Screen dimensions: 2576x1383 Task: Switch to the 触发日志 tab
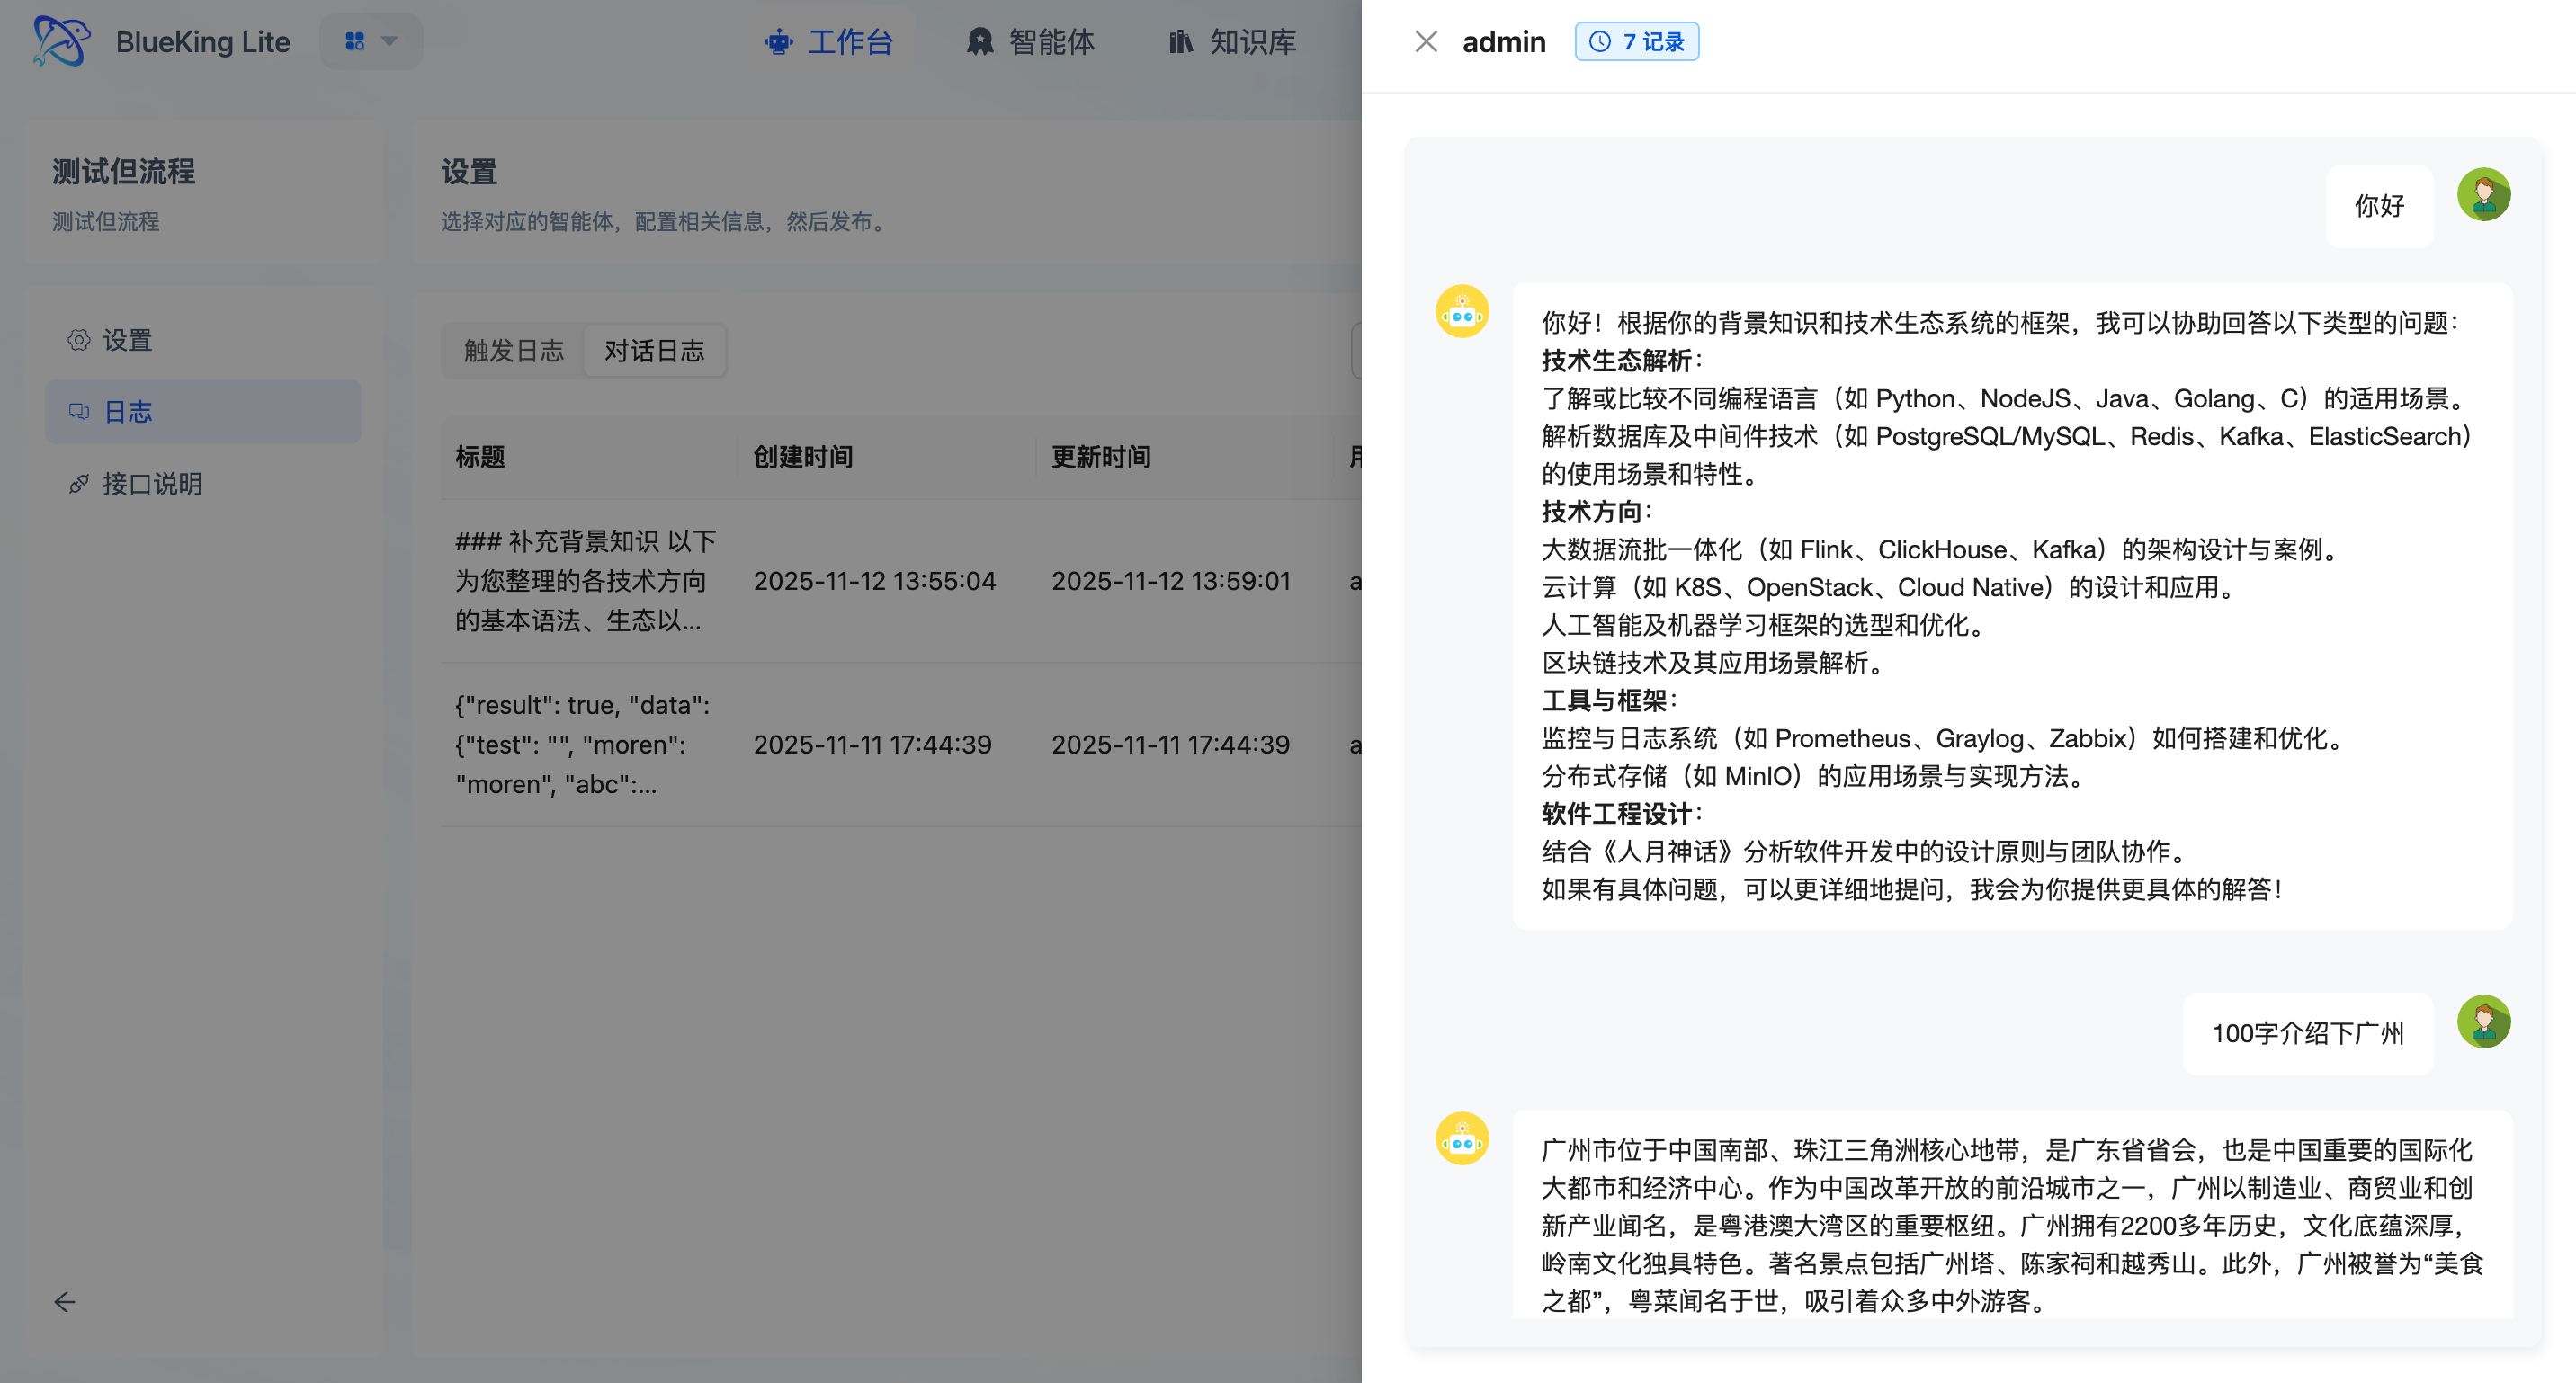[x=513, y=351]
